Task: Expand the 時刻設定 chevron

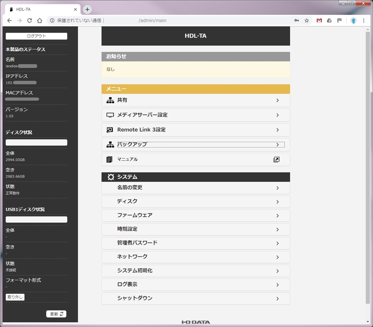Action: coord(278,229)
